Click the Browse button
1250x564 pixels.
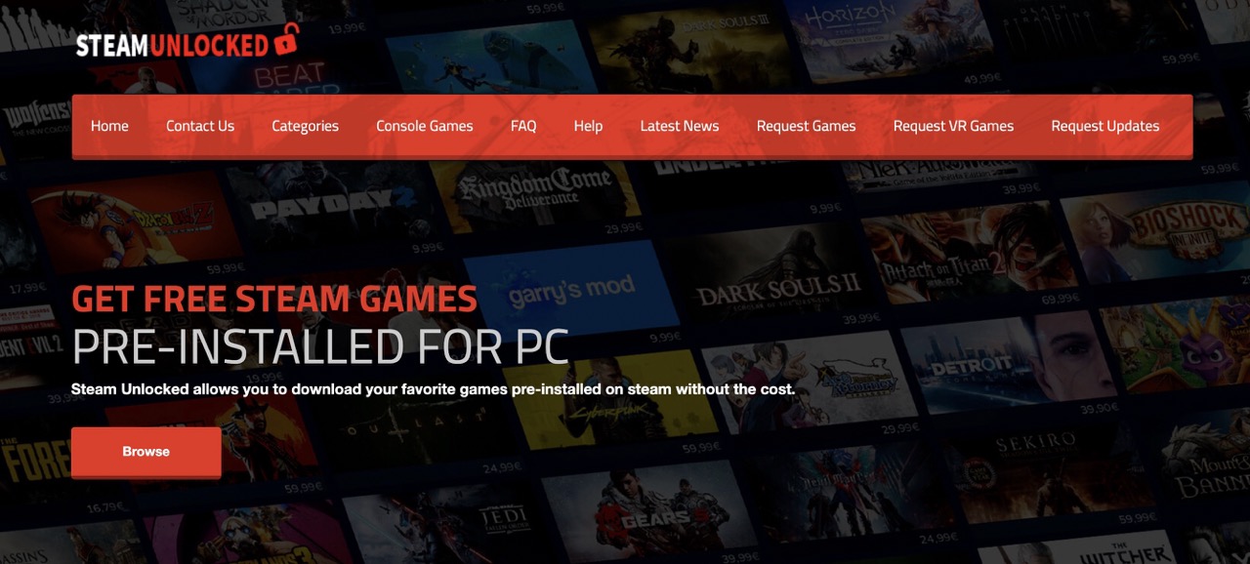tap(146, 451)
